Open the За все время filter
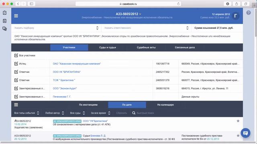The height and width of the screenshot is (144, 257). click(100, 113)
